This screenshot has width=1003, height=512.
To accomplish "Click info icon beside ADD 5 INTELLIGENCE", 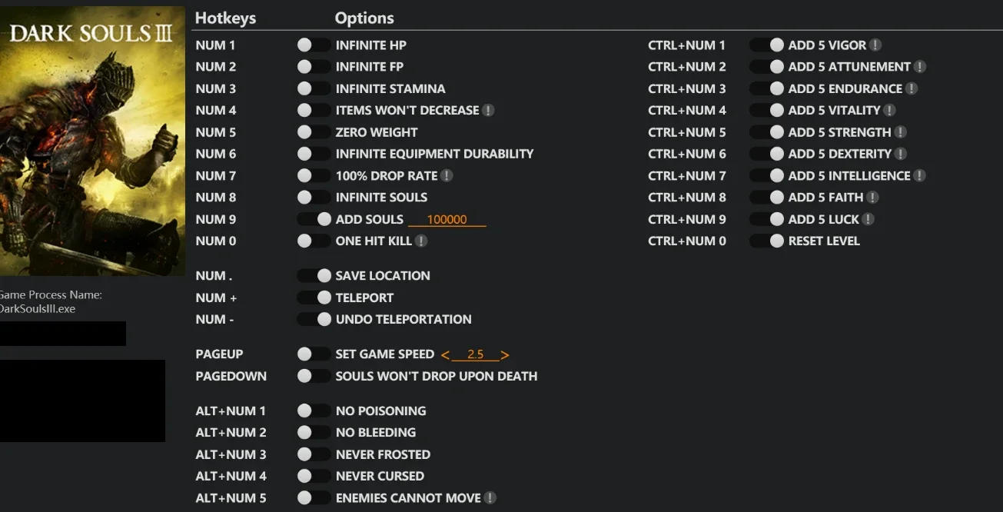I will click(x=920, y=176).
